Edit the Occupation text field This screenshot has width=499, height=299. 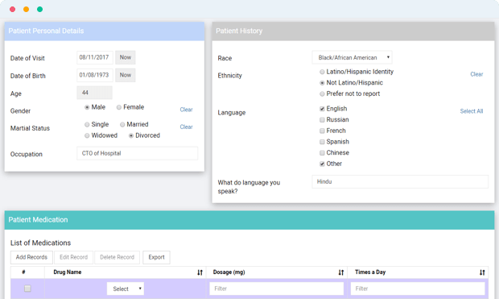[x=137, y=153]
